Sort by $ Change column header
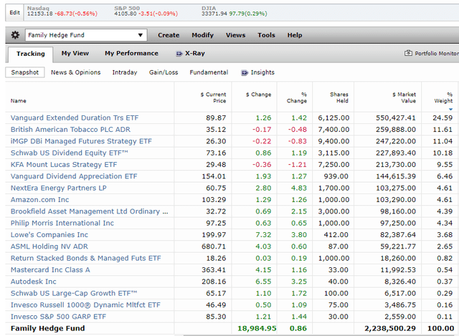The width and height of the screenshot is (459, 336). point(258,95)
